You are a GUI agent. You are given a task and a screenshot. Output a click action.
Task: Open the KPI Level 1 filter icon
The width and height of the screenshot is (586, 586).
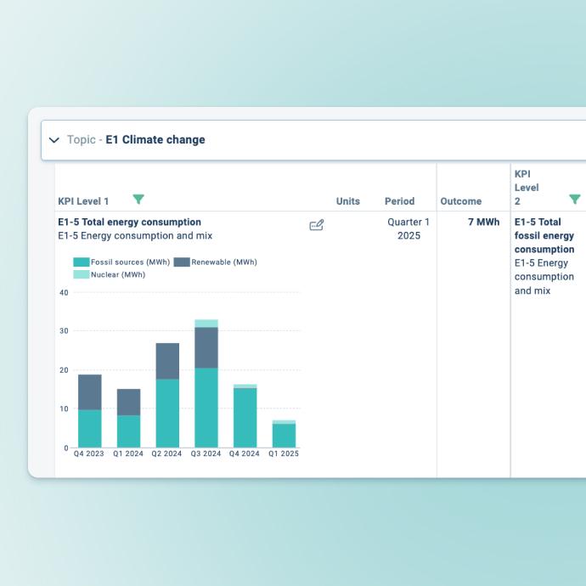138,200
